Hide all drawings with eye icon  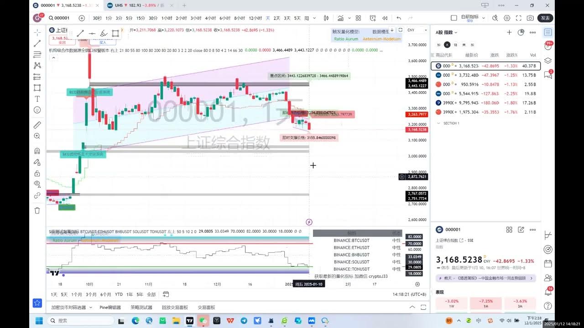(x=37, y=184)
